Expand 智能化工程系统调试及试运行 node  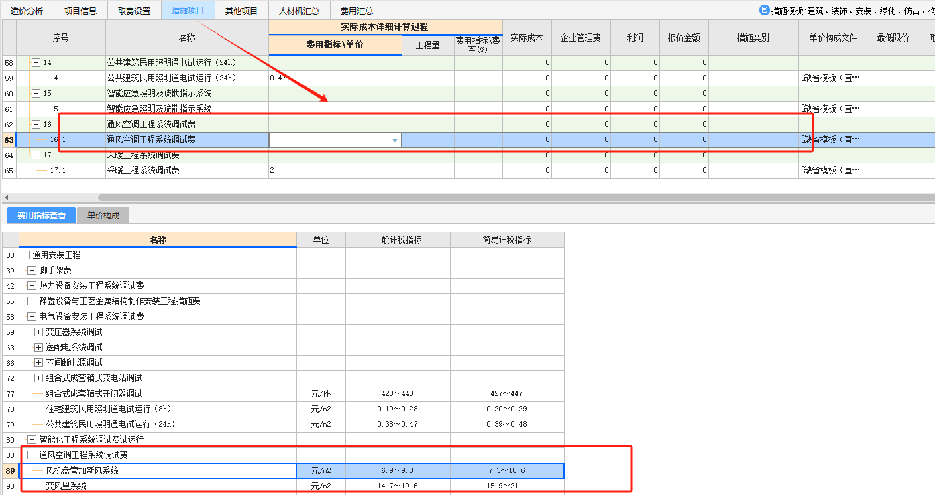pyautogui.click(x=32, y=440)
